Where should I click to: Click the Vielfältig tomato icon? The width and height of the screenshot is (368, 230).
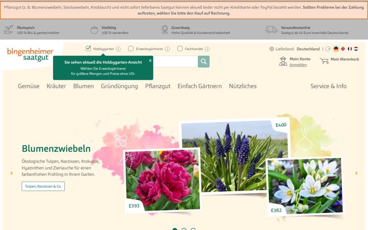click(95, 30)
